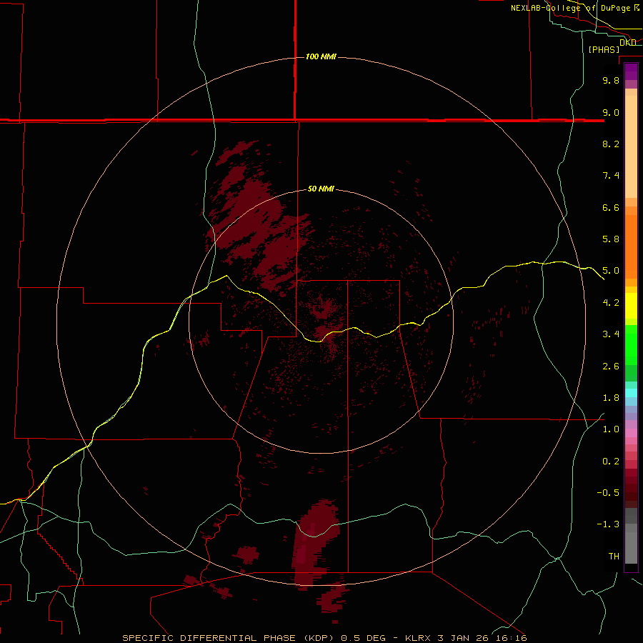Pick the yellow color bar segment near 4.2
The image size is (643, 643).
(631, 306)
